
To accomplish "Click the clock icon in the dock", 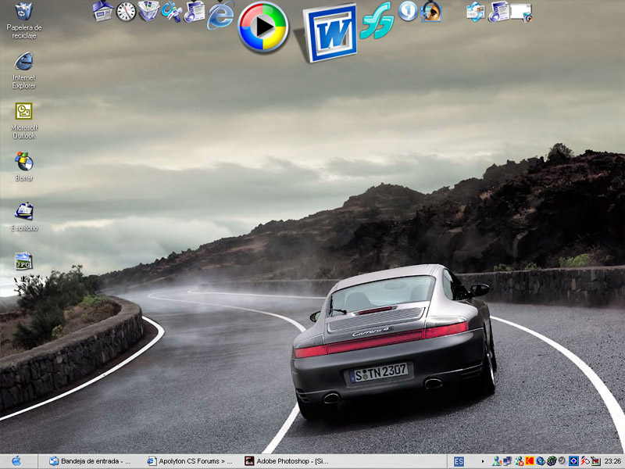I will [x=126, y=11].
